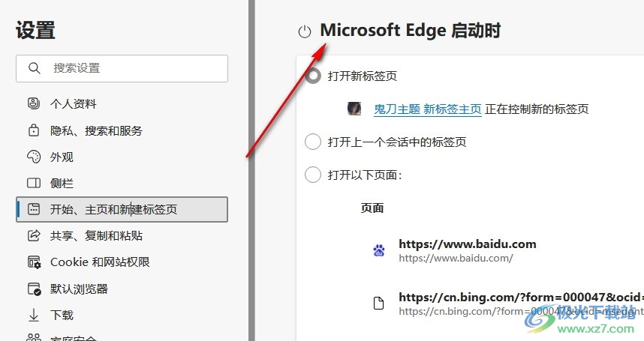Open 开始、主页和新建标签页 settings section
This screenshot has width=644, height=341.
coord(113,210)
